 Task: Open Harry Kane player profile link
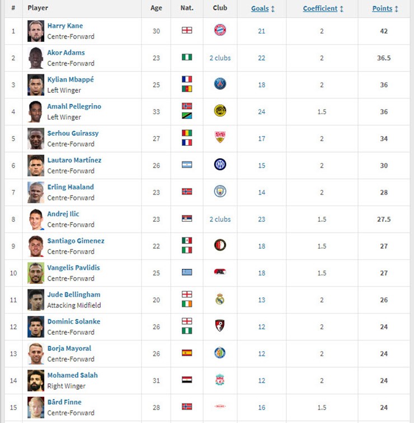coord(65,26)
